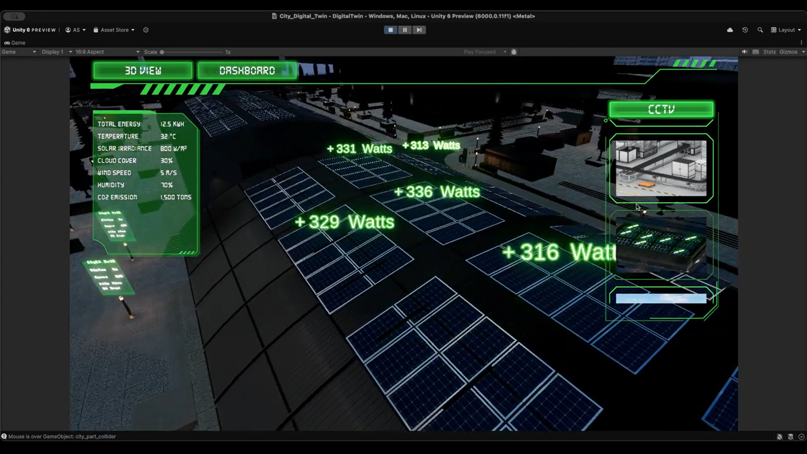
Task: Click the Total Energy 12.5 kWh value
Action: (x=172, y=124)
